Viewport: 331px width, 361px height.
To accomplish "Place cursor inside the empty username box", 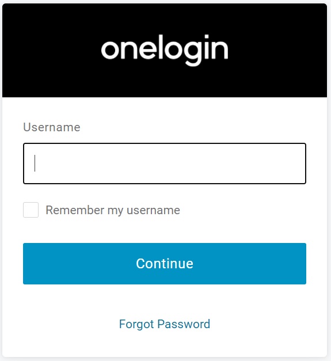I will pyautogui.click(x=165, y=164).
